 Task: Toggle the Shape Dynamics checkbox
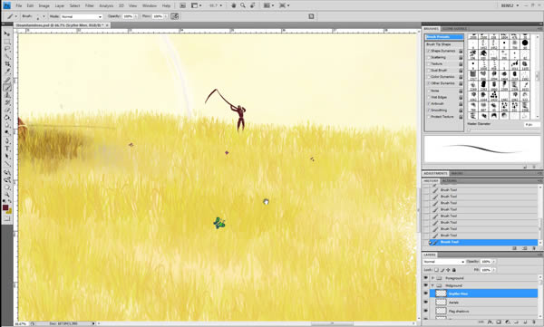coord(429,51)
